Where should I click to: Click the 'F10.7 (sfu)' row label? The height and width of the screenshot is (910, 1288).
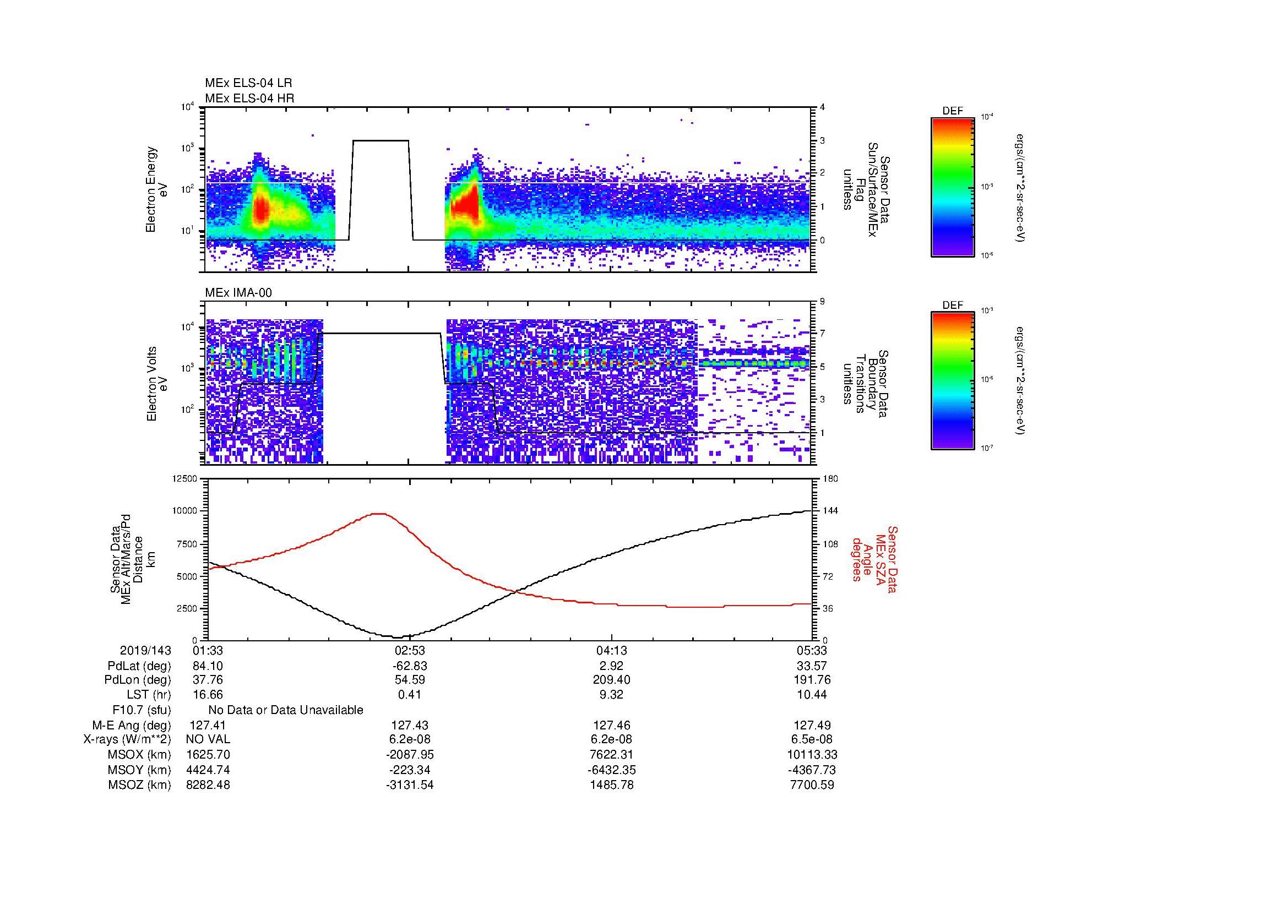[x=142, y=710]
